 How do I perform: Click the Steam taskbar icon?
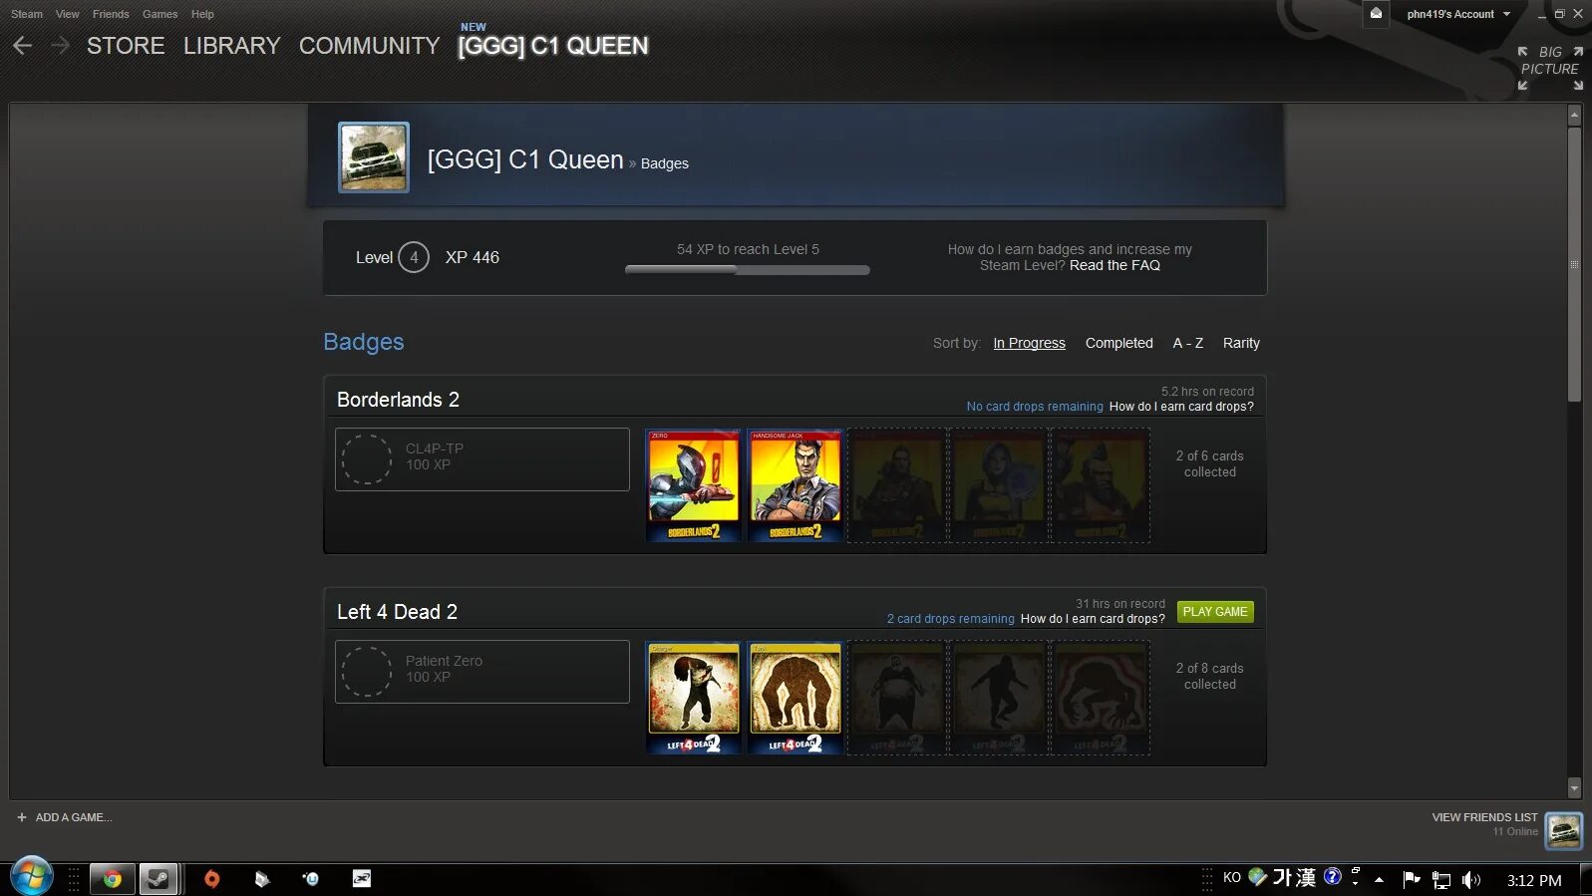tap(159, 879)
